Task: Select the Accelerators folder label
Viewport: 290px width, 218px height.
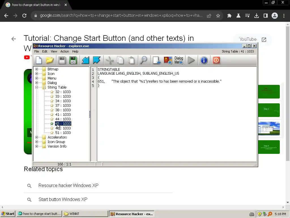Action: pos(57,137)
